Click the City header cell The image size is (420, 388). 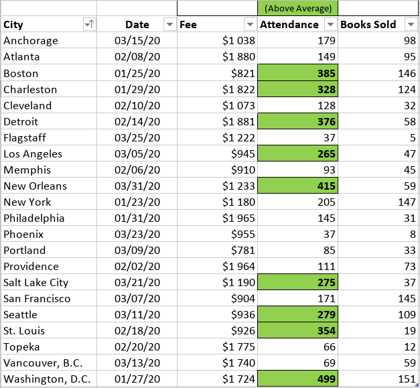click(x=40, y=25)
